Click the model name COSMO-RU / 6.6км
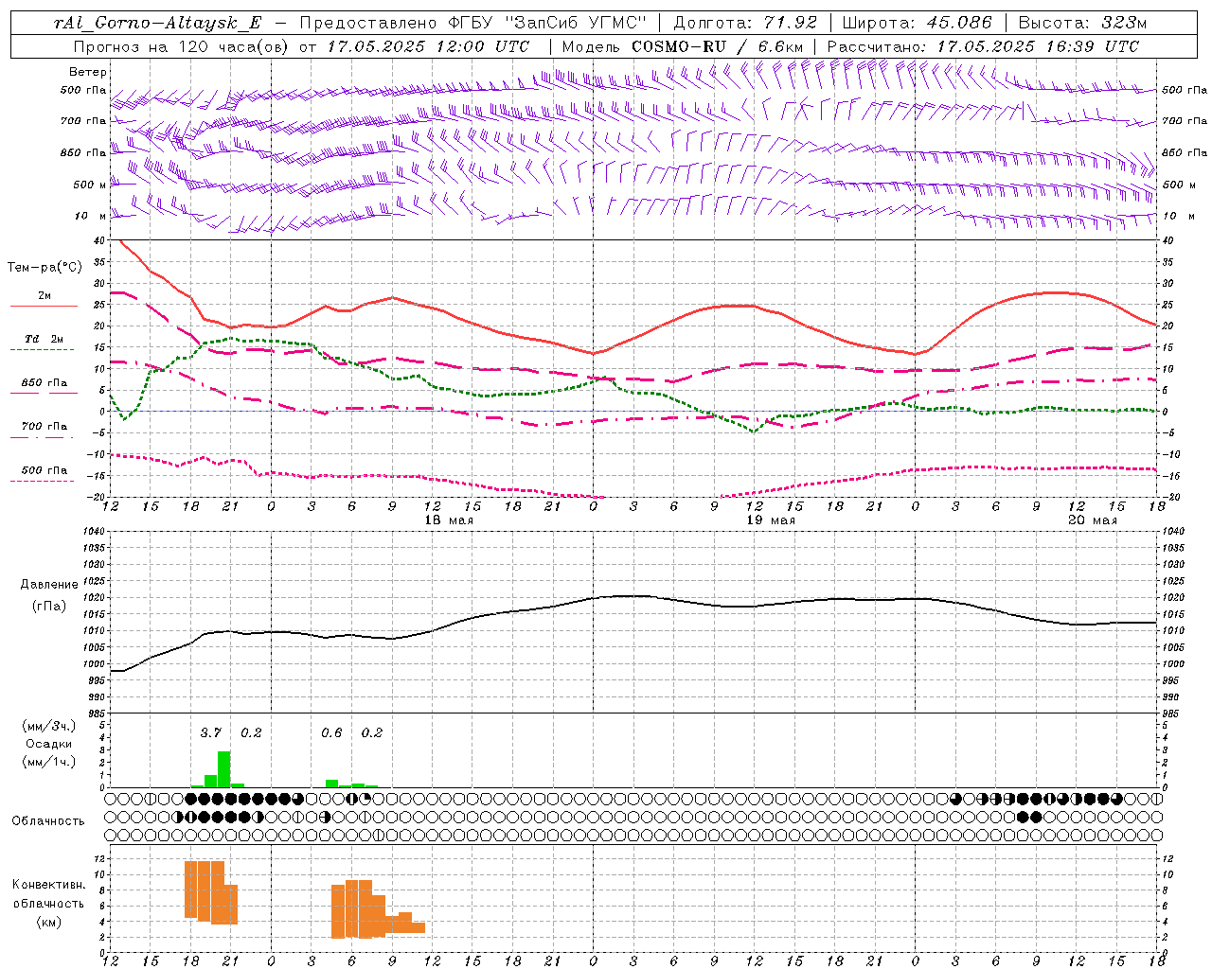The height and width of the screenshot is (969, 1212). coord(718,46)
